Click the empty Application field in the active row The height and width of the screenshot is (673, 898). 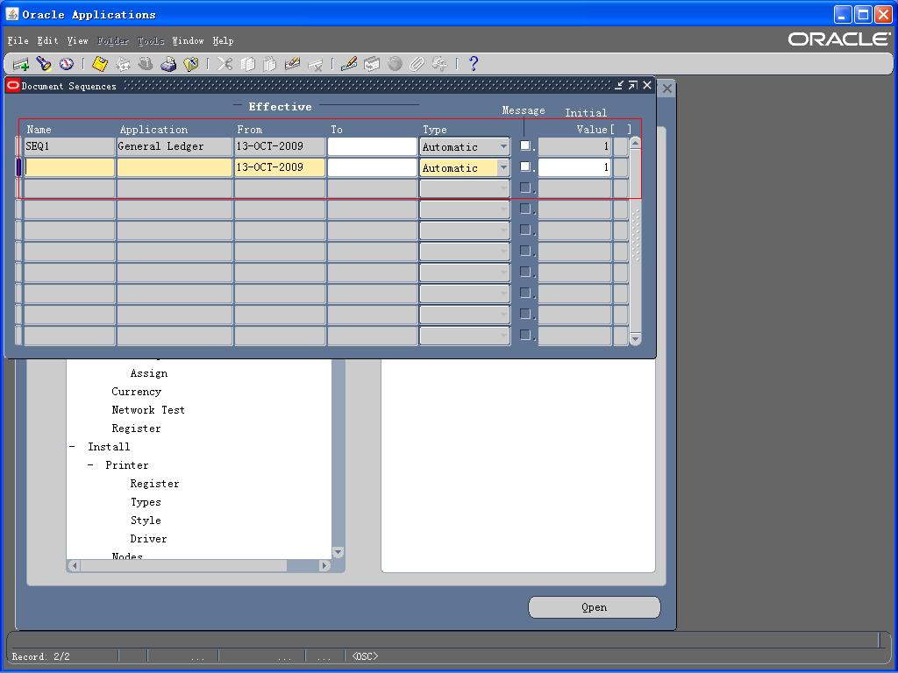click(x=175, y=167)
